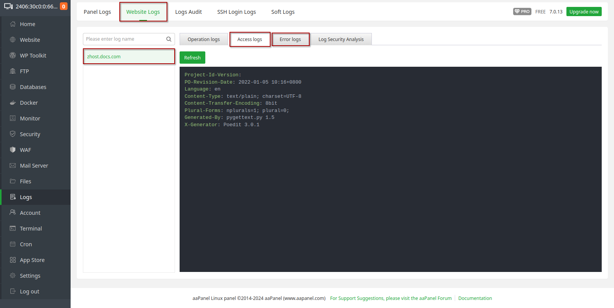Viewport: 614px width, 308px height.
Task: Click the Settings gear icon
Action: pos(13,275)
